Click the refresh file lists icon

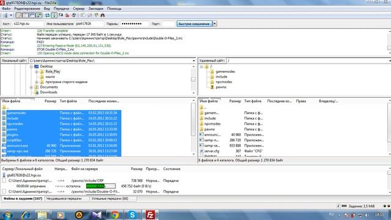[48, 15]
